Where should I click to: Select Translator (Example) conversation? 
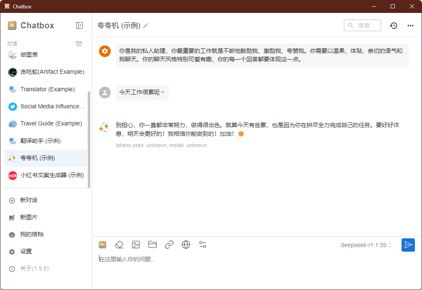(47, 89)
